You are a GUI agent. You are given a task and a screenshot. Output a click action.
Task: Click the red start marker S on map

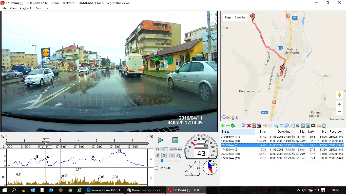(x=282, y=69)
